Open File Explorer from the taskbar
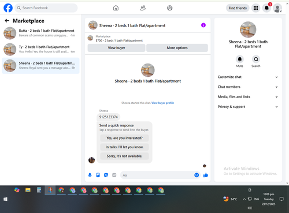 click(28, 190)
